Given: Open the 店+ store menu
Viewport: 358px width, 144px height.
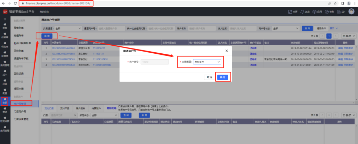Looking at the screenshot, I should [341, 12].
